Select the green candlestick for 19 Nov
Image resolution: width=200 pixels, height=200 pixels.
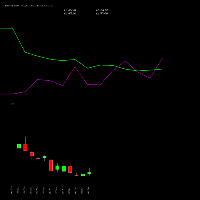click(x=19, y=146)
